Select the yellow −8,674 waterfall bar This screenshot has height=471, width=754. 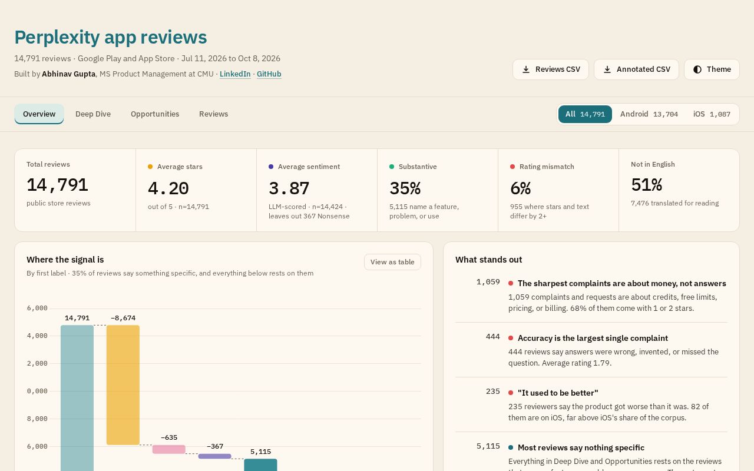pos(123,385)
